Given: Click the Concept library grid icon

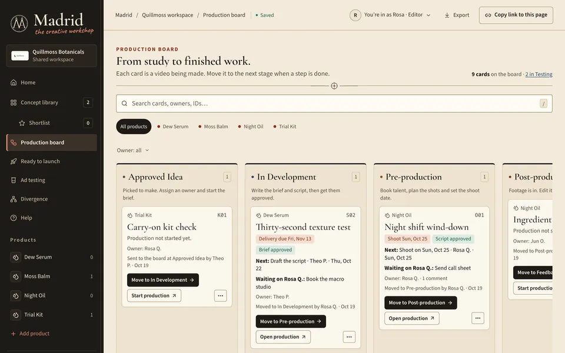Looking at the screenshot, I should click(x=14, y=102).
